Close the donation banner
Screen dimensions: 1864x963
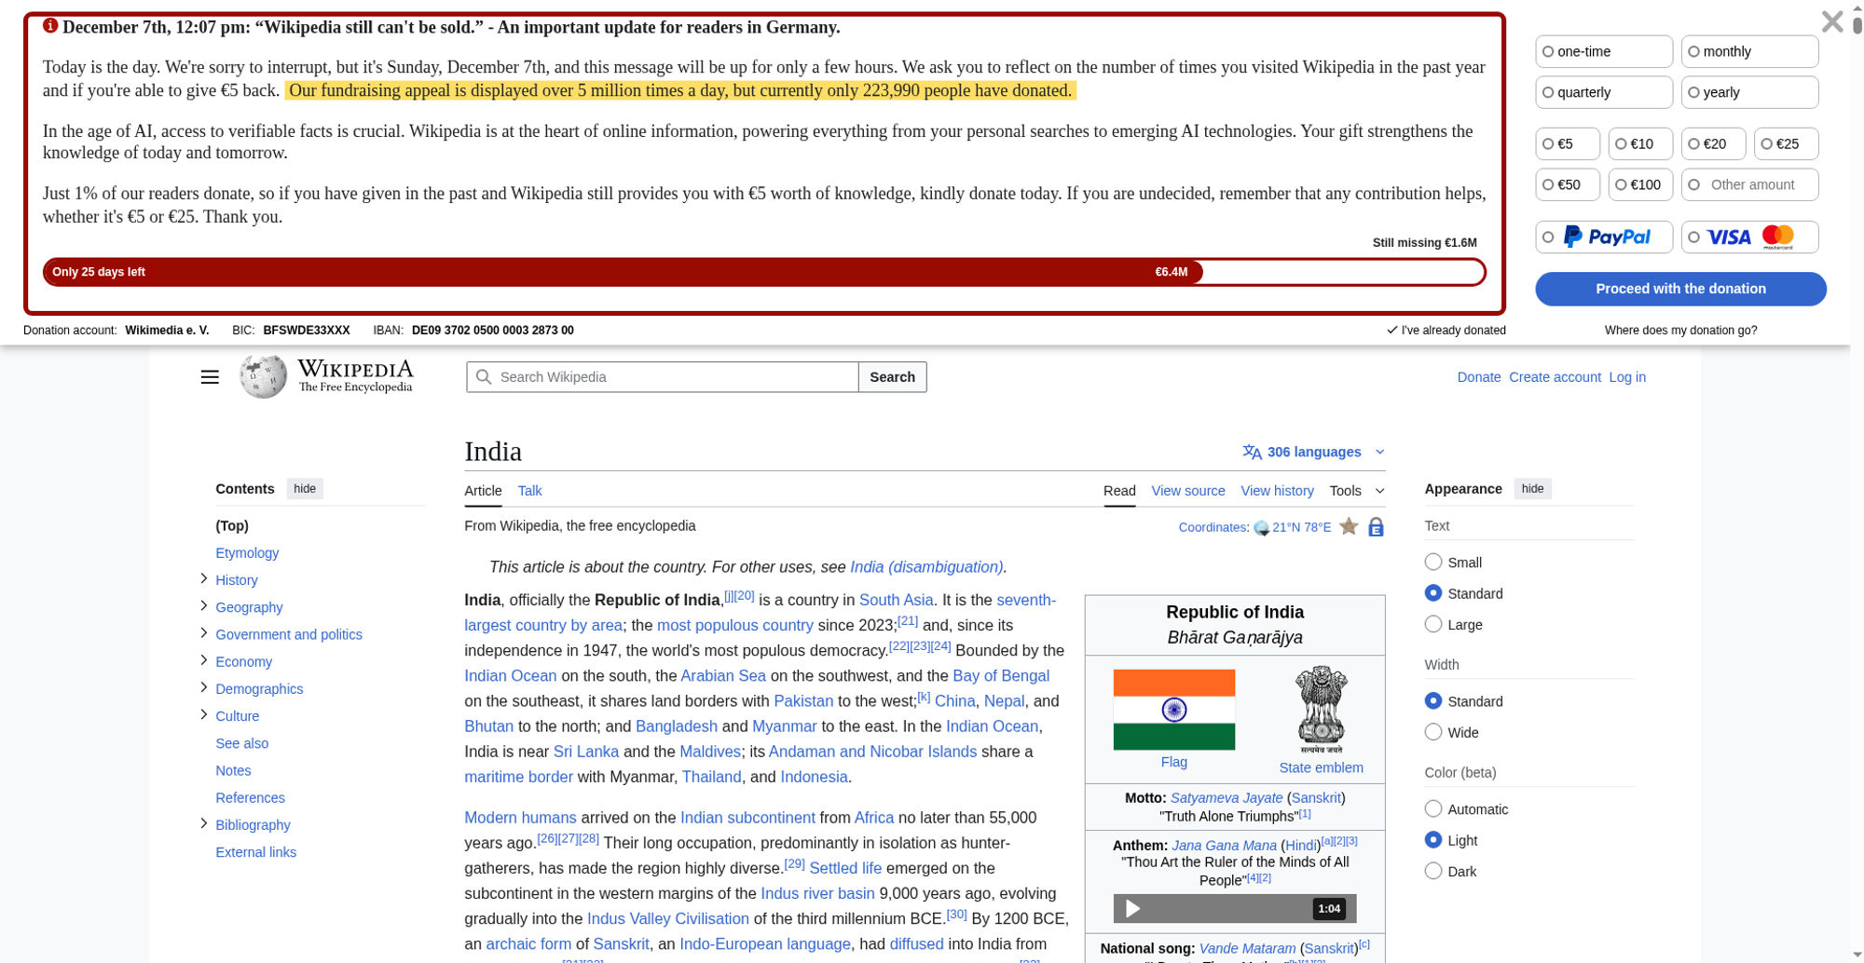[x=1831, y=21]
